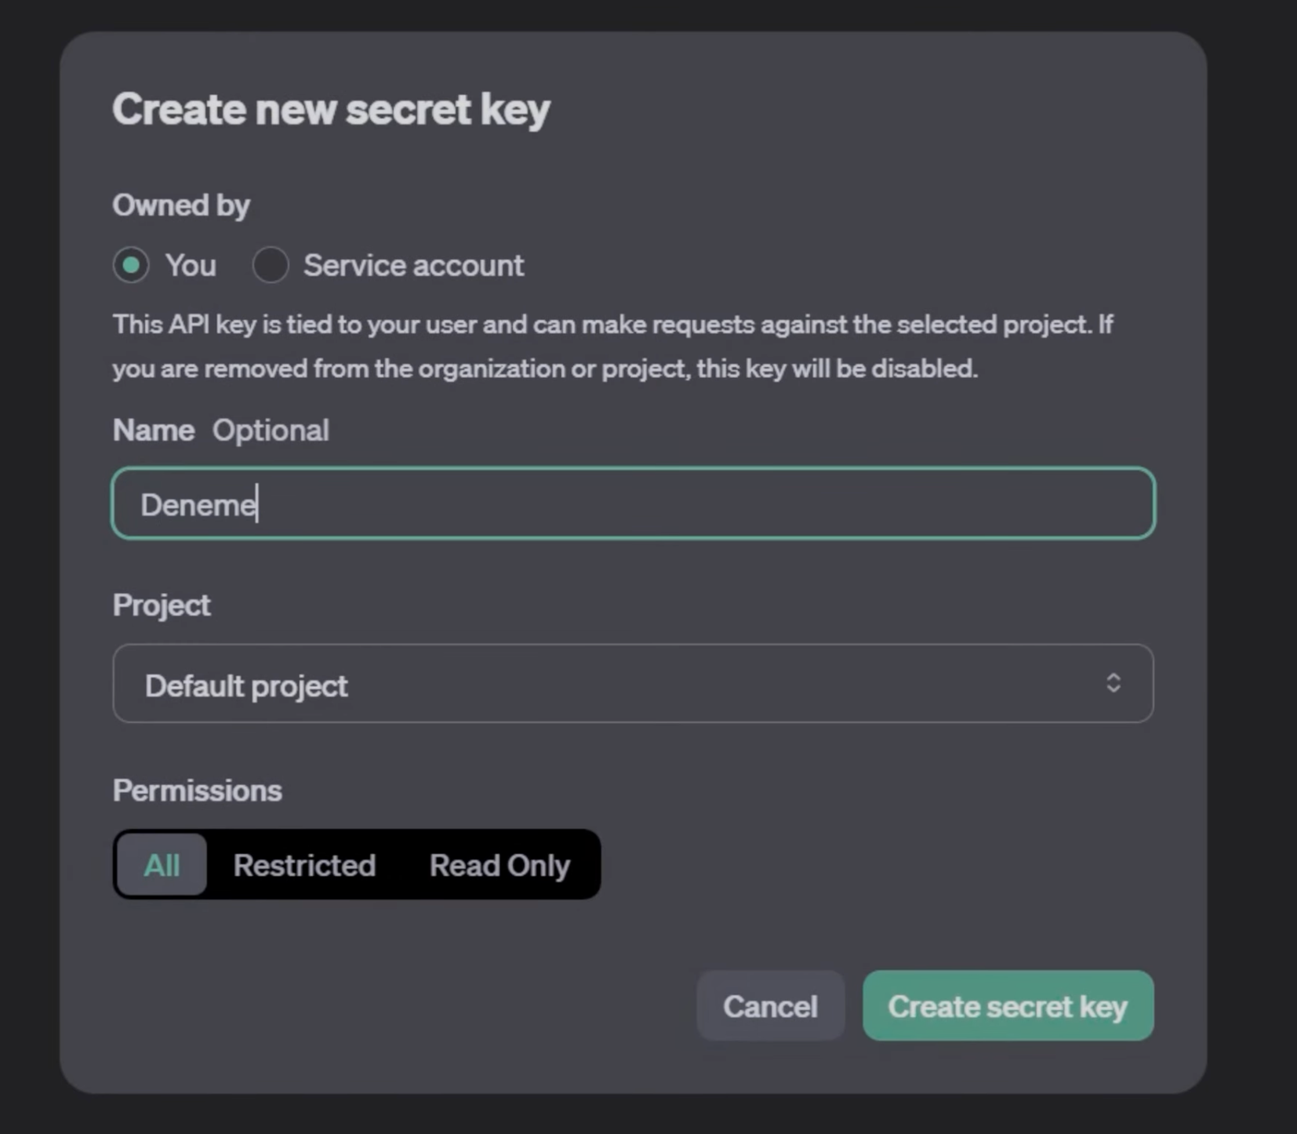1297x1134 pixels.
Task: Click the dropdown chevron next to Default project
Action: tap(1113, 683)
